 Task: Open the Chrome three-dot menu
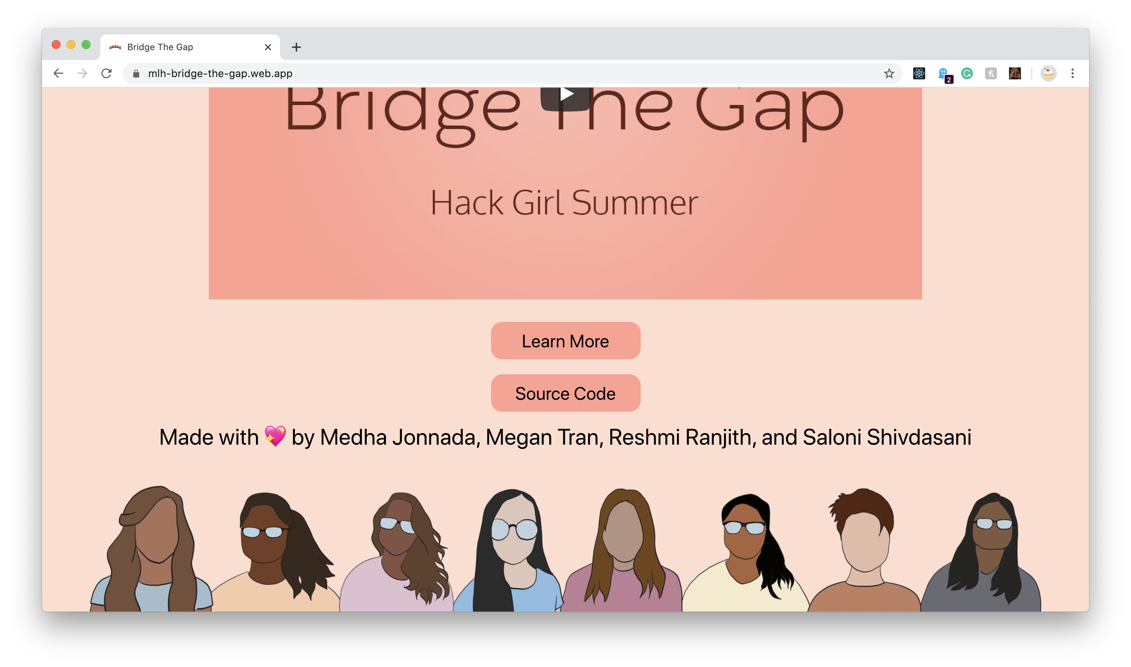(x=1073, y=73)
